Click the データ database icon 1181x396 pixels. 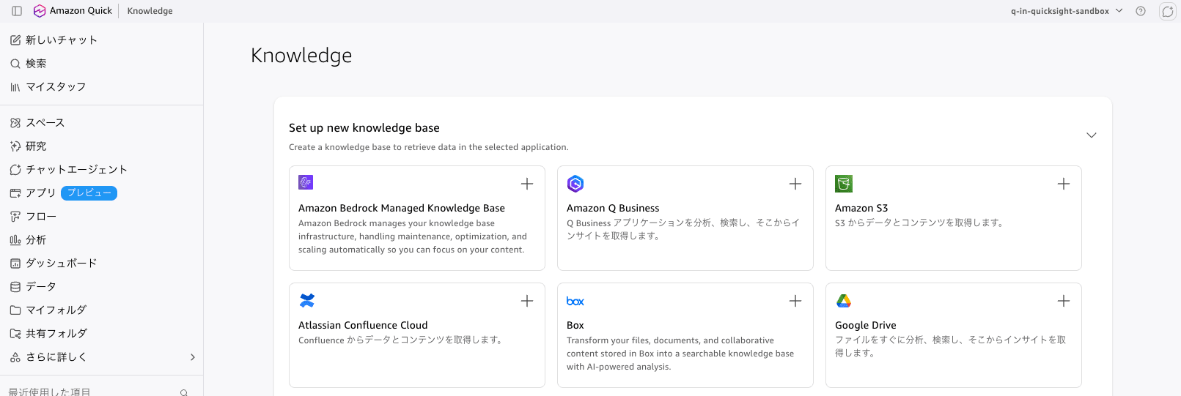(x=15, y=287)
